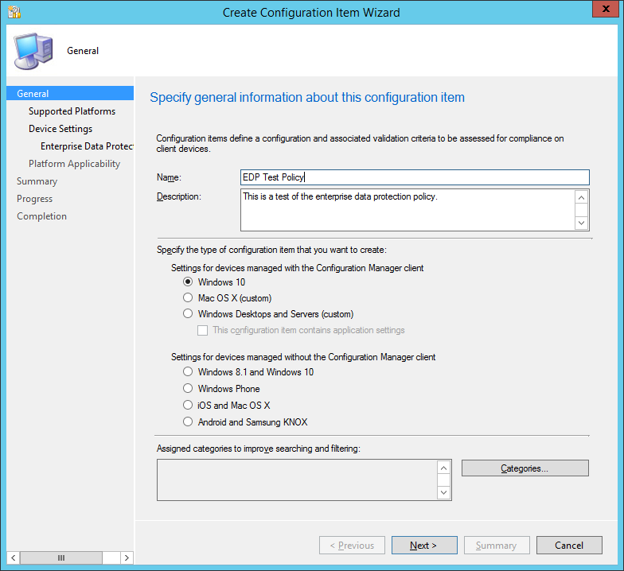Image resolution: width=624 pixels, height=571 pixels.
Task: Click the Next button
Action: pos(423,546)
